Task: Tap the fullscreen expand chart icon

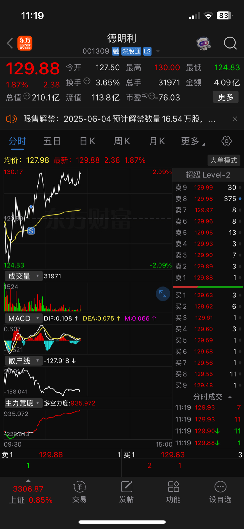Action: coord(163,294)
